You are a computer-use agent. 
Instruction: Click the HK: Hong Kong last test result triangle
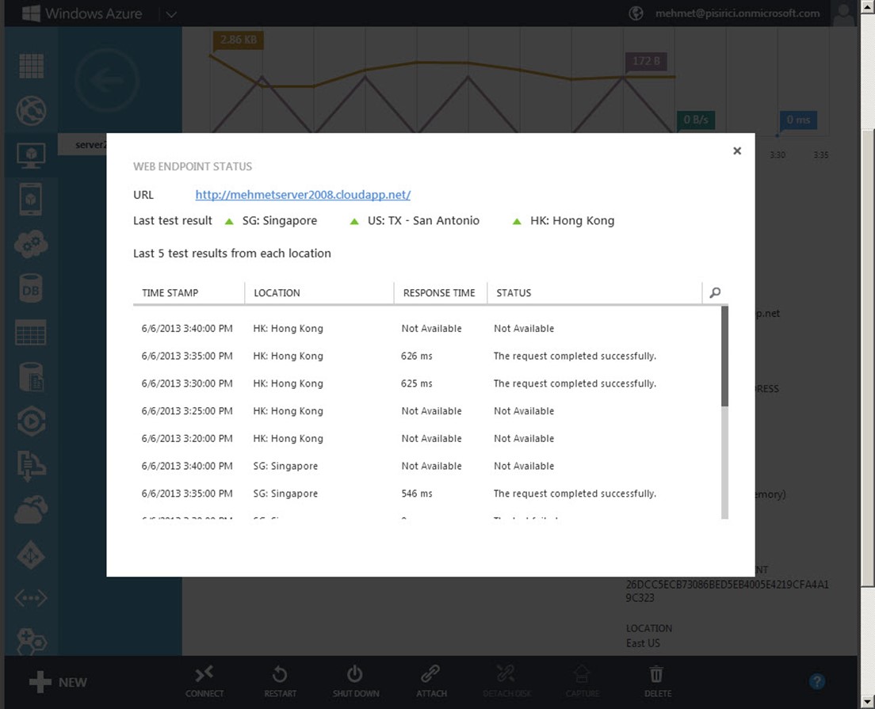(517, 222)
